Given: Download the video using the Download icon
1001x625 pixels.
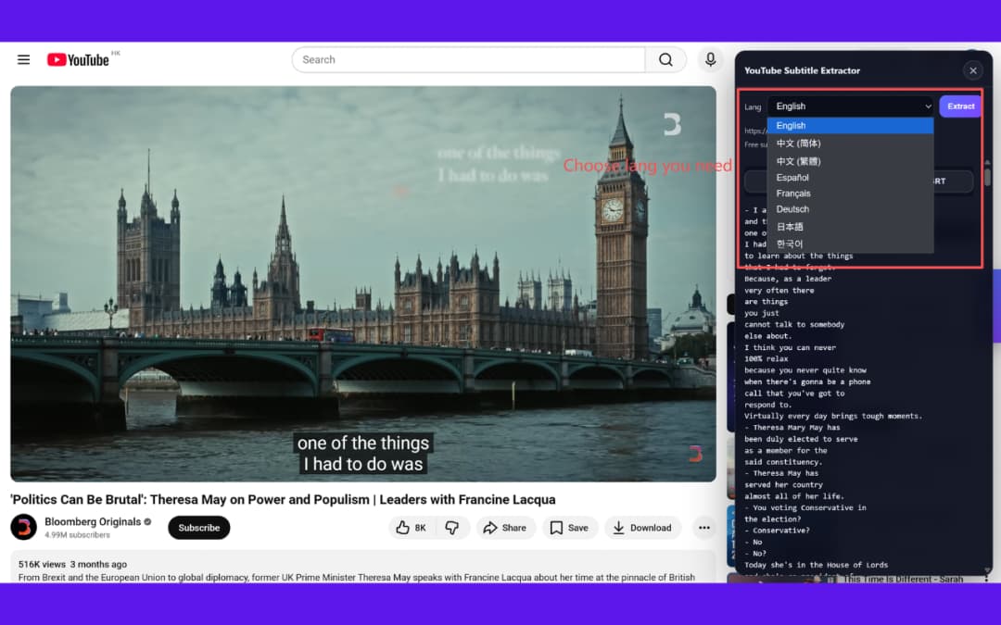Looking at the screenshot, I should 642,528.
